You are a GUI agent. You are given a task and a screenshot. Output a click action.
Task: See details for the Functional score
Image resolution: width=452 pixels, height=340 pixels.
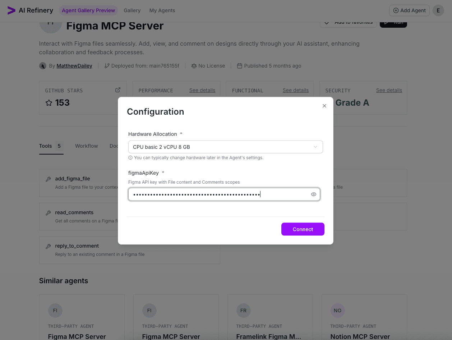[x=296, y=90]
